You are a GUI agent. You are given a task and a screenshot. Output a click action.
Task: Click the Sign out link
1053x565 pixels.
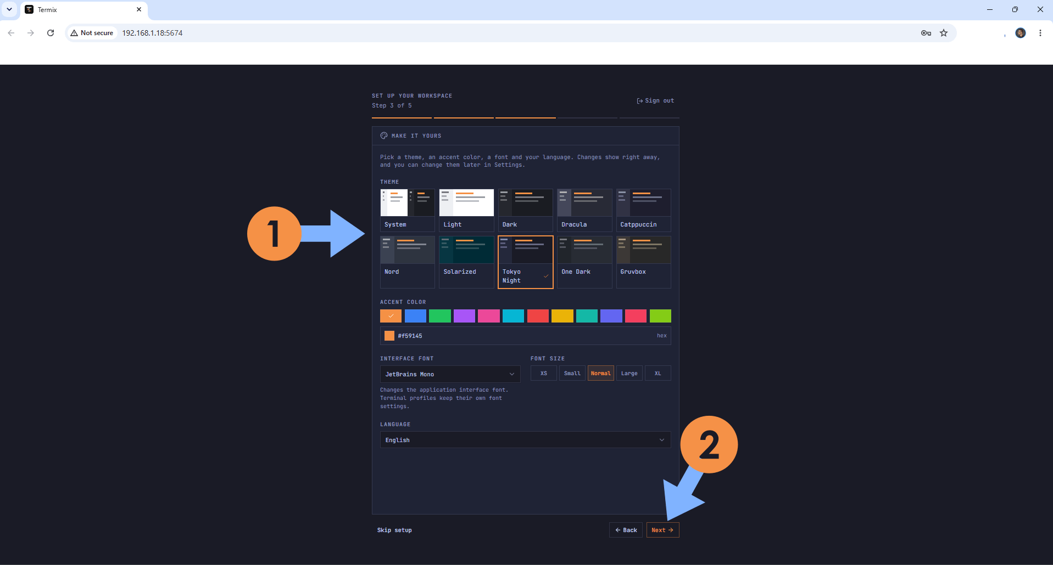(655, 100)
